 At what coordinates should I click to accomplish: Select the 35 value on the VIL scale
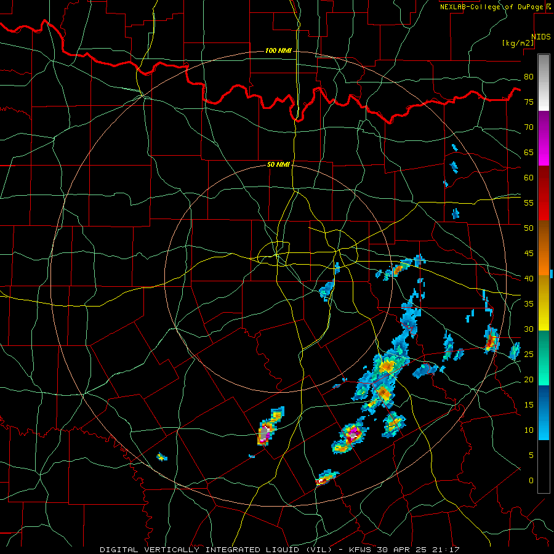529,304
